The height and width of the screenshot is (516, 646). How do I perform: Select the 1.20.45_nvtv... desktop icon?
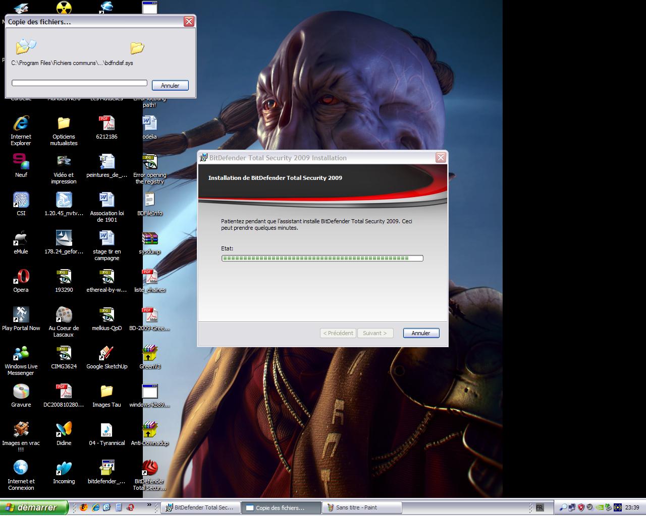(64, 204)
